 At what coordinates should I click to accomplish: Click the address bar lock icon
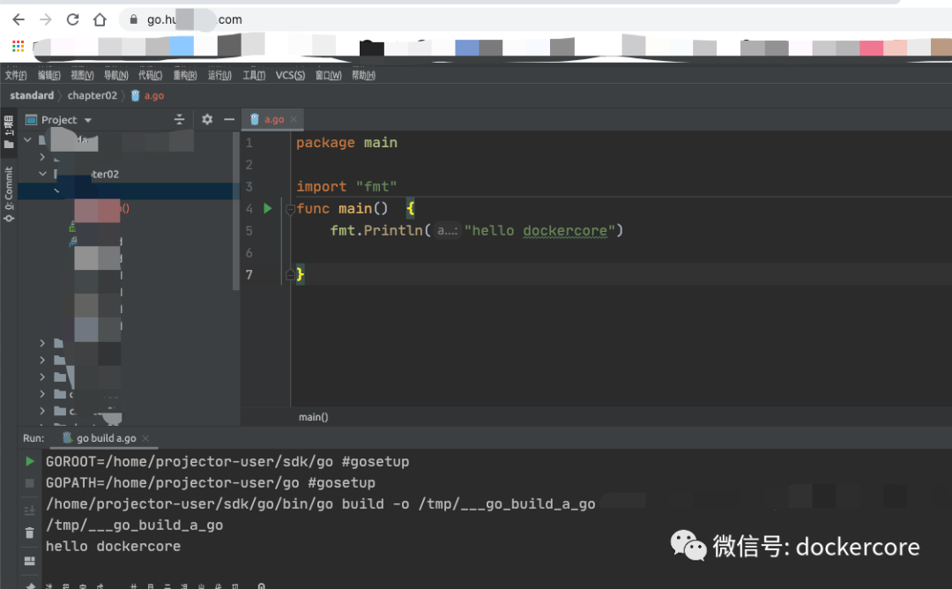[x=134, y=19]
